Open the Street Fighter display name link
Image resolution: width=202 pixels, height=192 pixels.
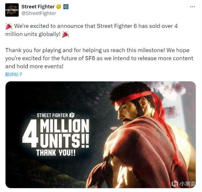coord(38,7)
